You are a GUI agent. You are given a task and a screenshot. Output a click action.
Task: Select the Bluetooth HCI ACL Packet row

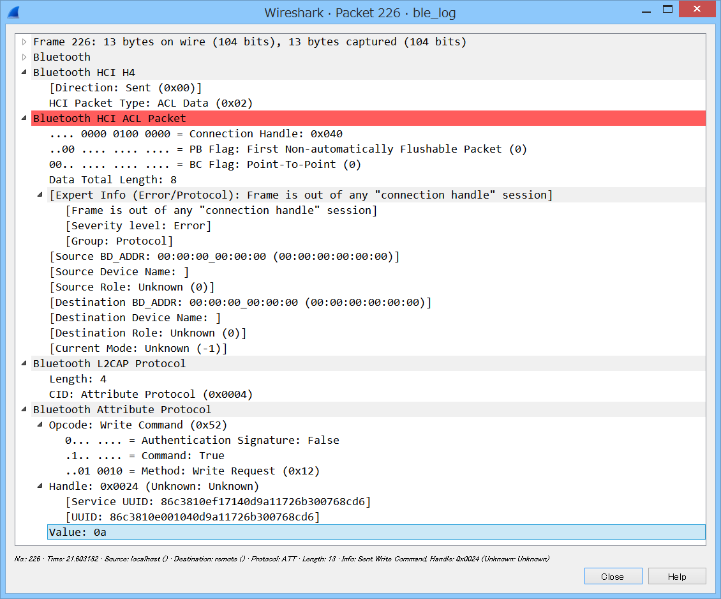(368, 118)
